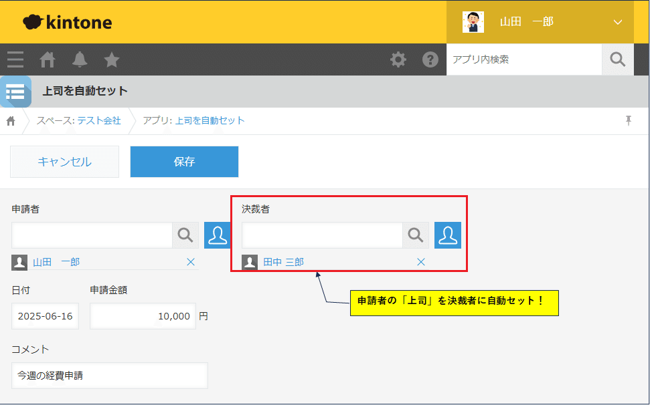Expand the 山田 一郎 account dropdown

click(617, 22)
